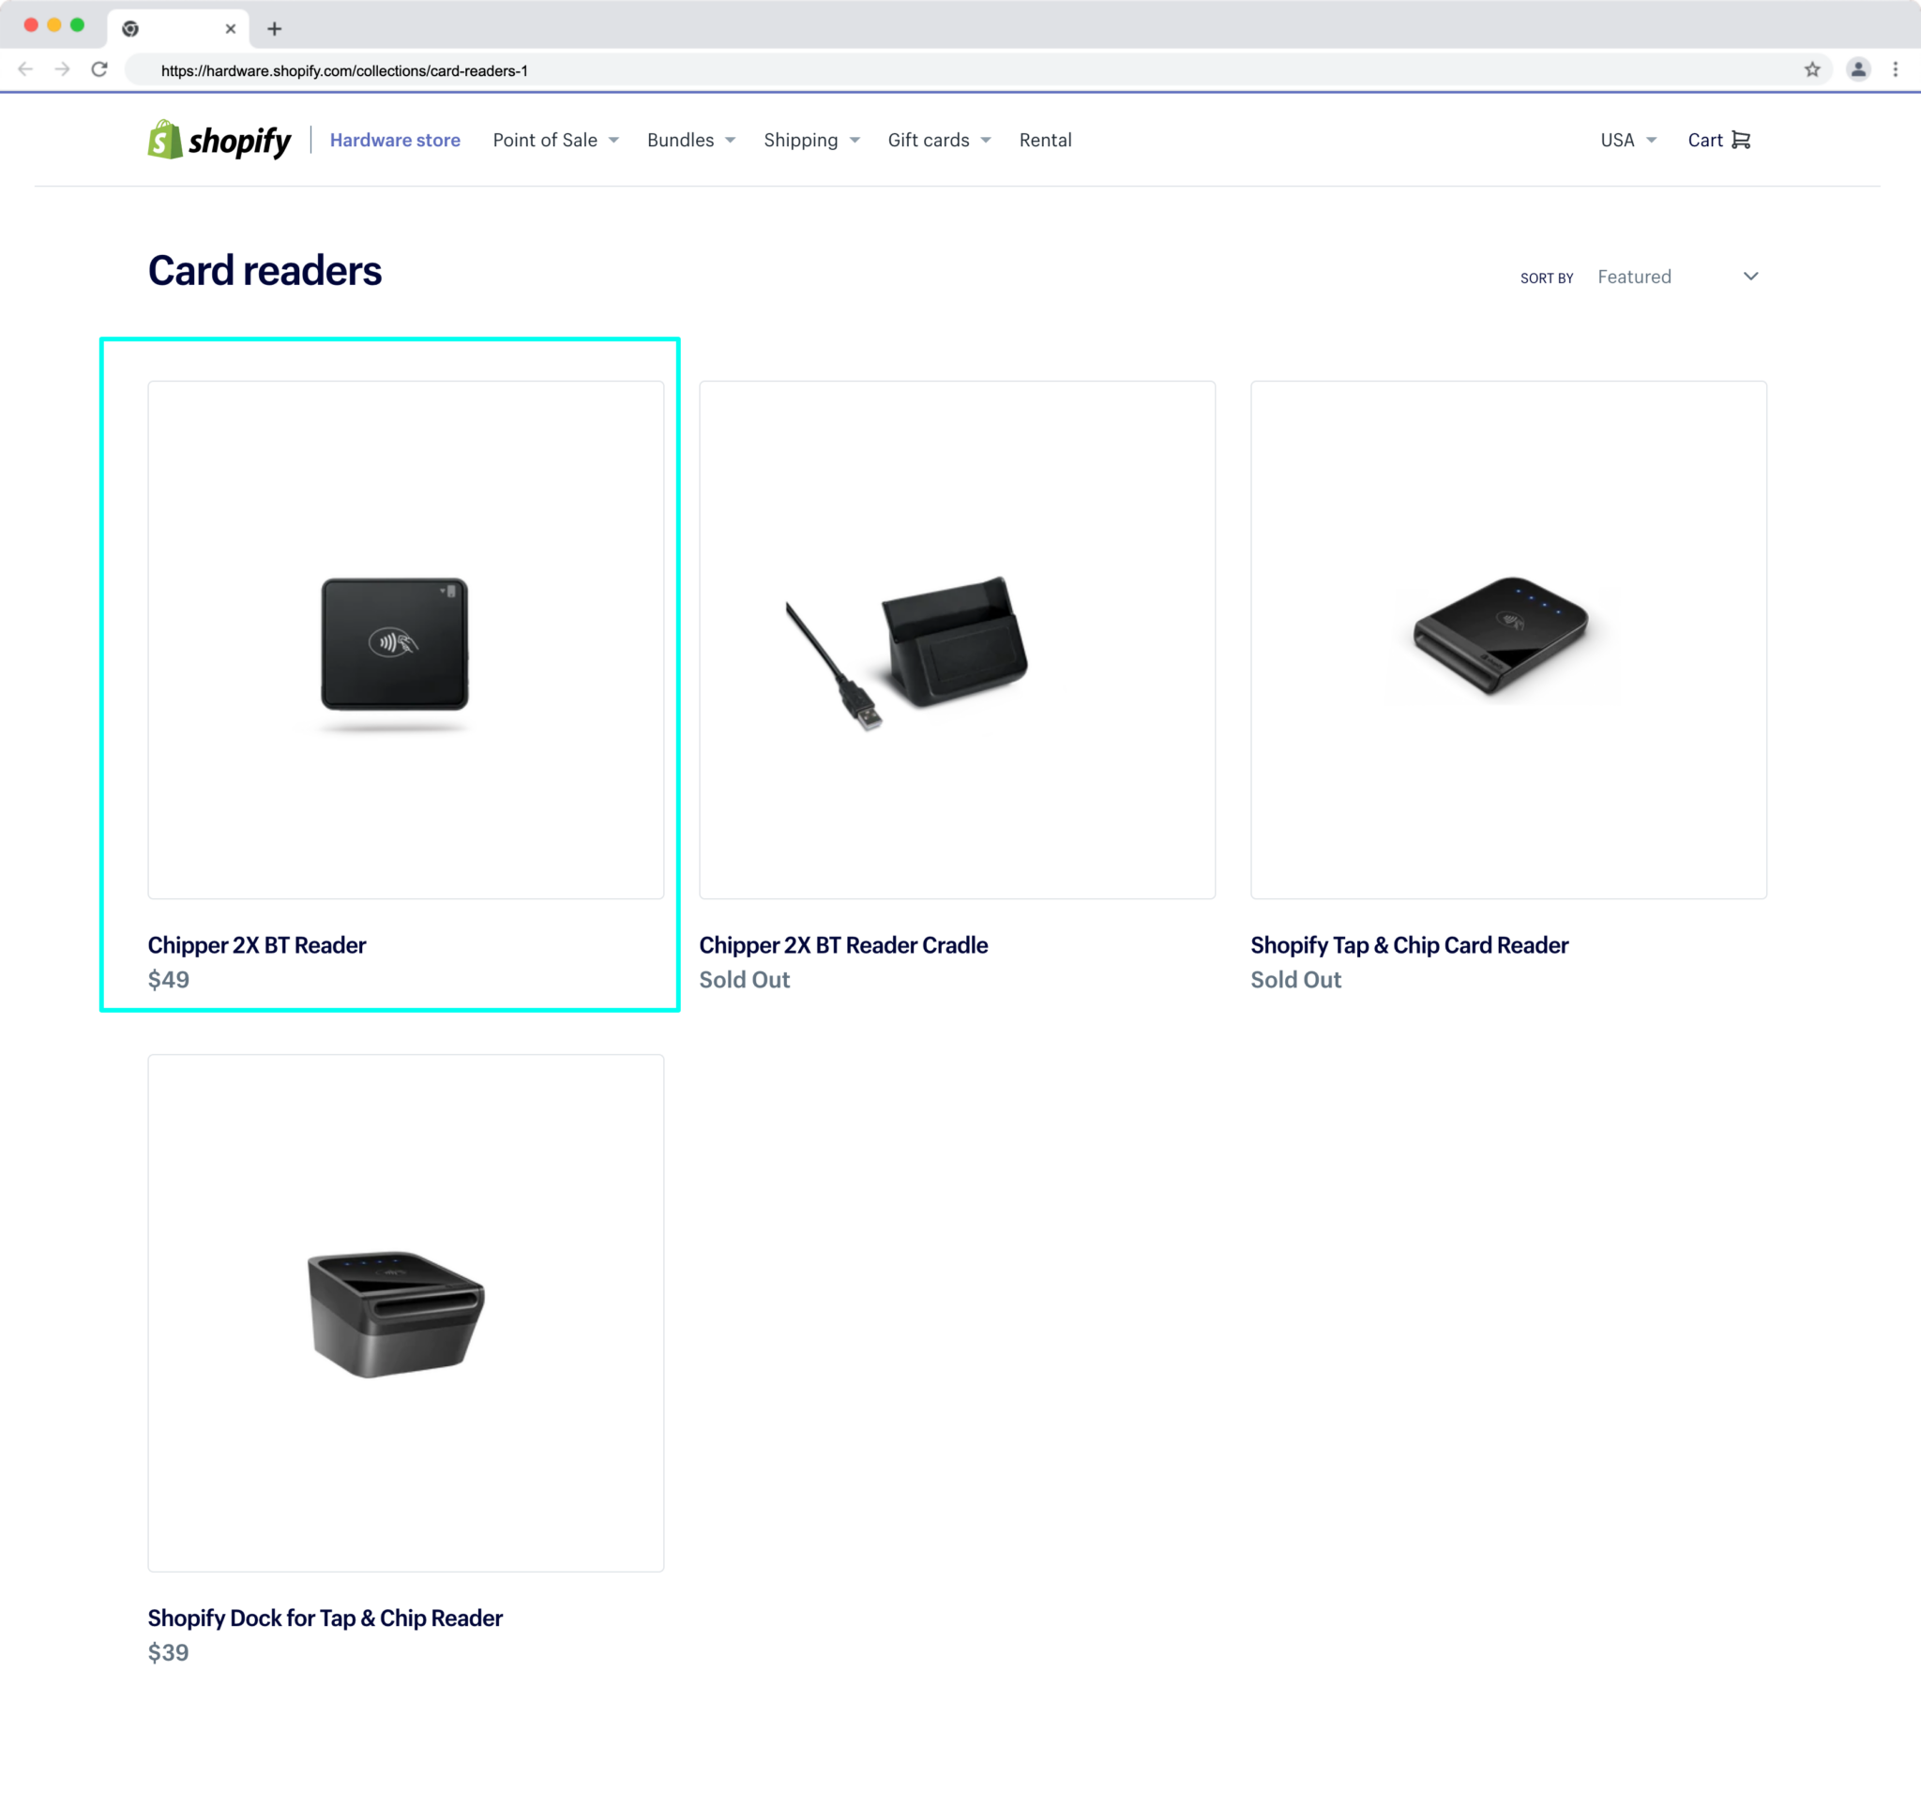Reload the page
Screen dimensions: 1921x1806
99,69
